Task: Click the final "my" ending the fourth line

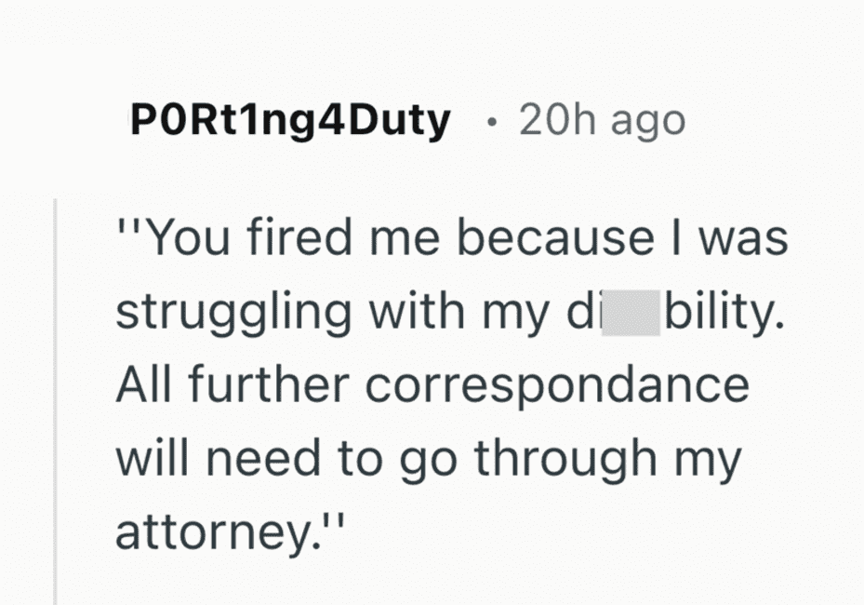Action: pyautogui.click(x=711, y=459)
